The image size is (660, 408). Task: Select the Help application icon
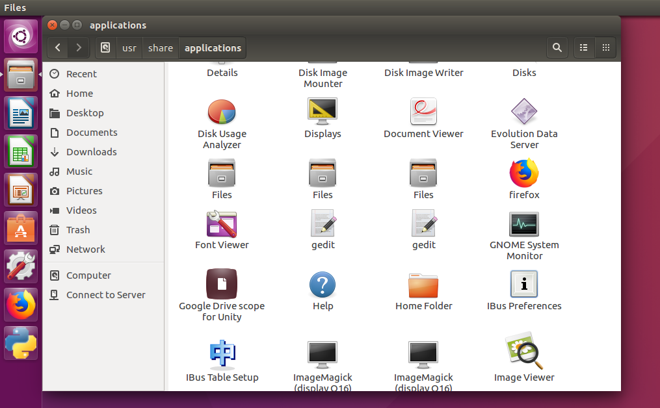pos(323,285)
